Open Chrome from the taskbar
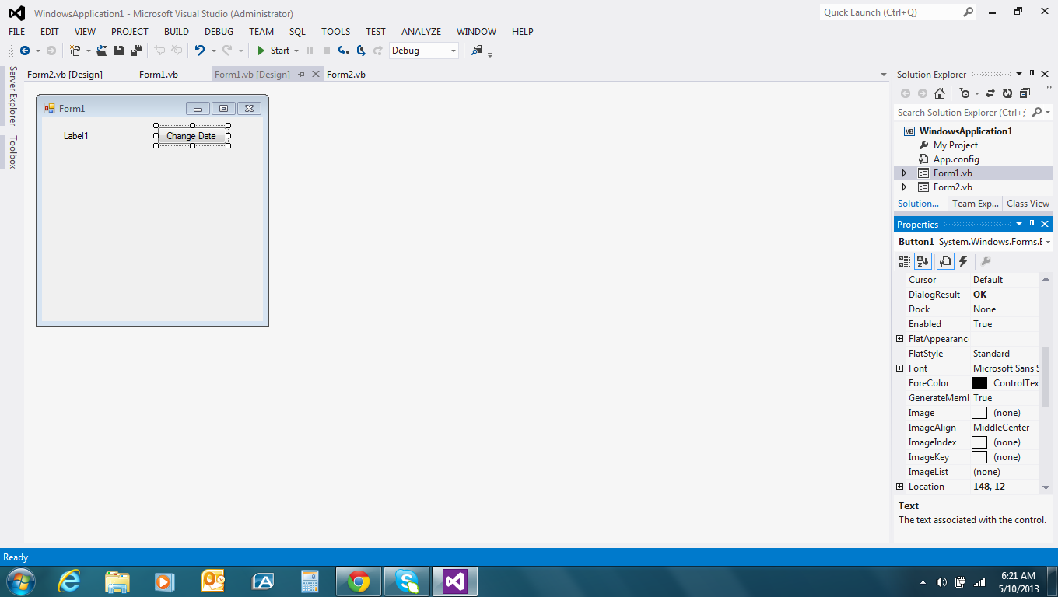The width and height of the screenshot is (1058, 597). pyautogui.click(x=359, y=581)
